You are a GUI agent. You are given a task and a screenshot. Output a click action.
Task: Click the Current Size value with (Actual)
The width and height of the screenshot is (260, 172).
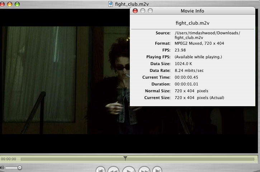pyautogui.click(x=199, y=98)
